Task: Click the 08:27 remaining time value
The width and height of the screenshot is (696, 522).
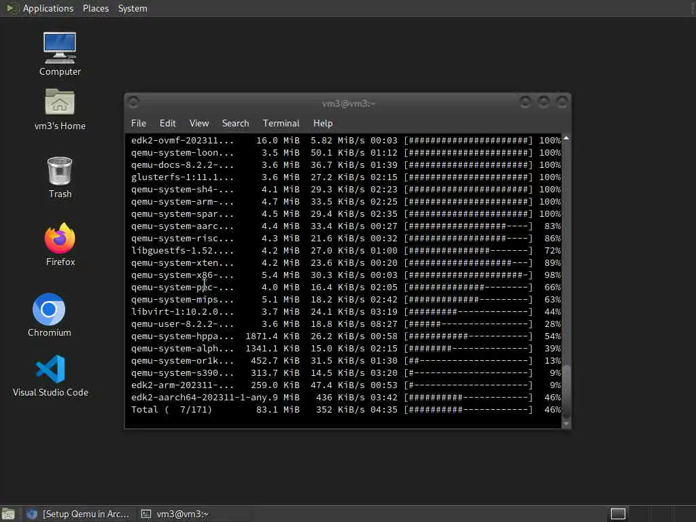Action: 384,324
